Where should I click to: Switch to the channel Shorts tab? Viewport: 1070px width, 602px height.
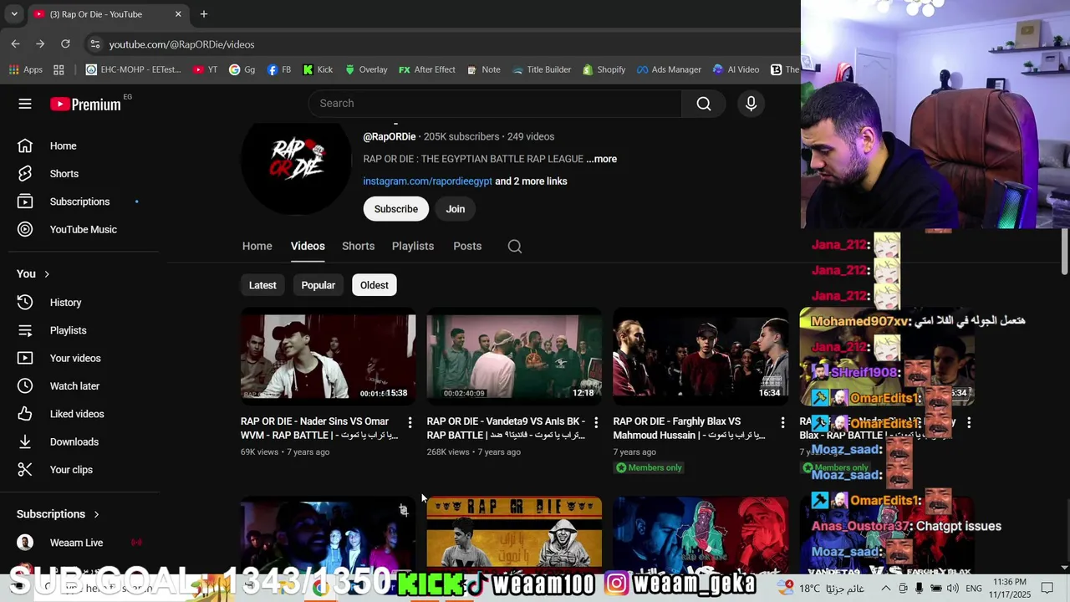click(358, 246)
